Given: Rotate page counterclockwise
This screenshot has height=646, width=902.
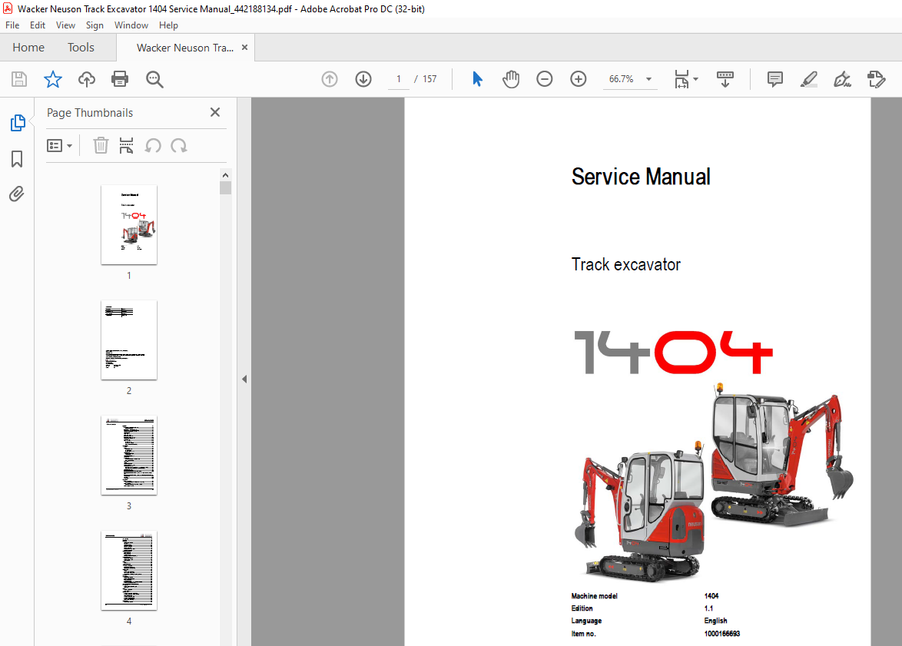Looking at the screenshot, I should tap(152, 145).
